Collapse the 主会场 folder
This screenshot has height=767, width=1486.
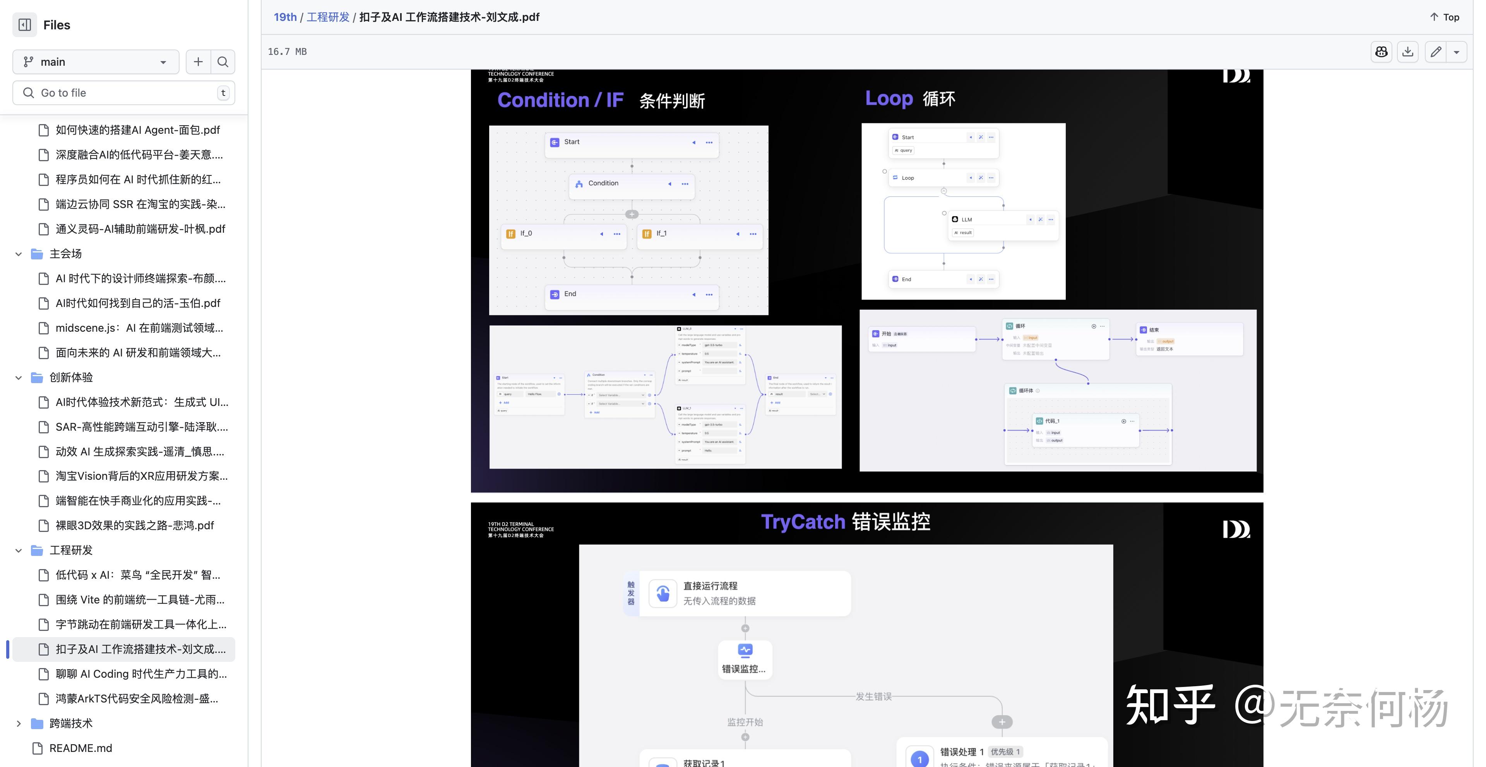coord(18,254)
